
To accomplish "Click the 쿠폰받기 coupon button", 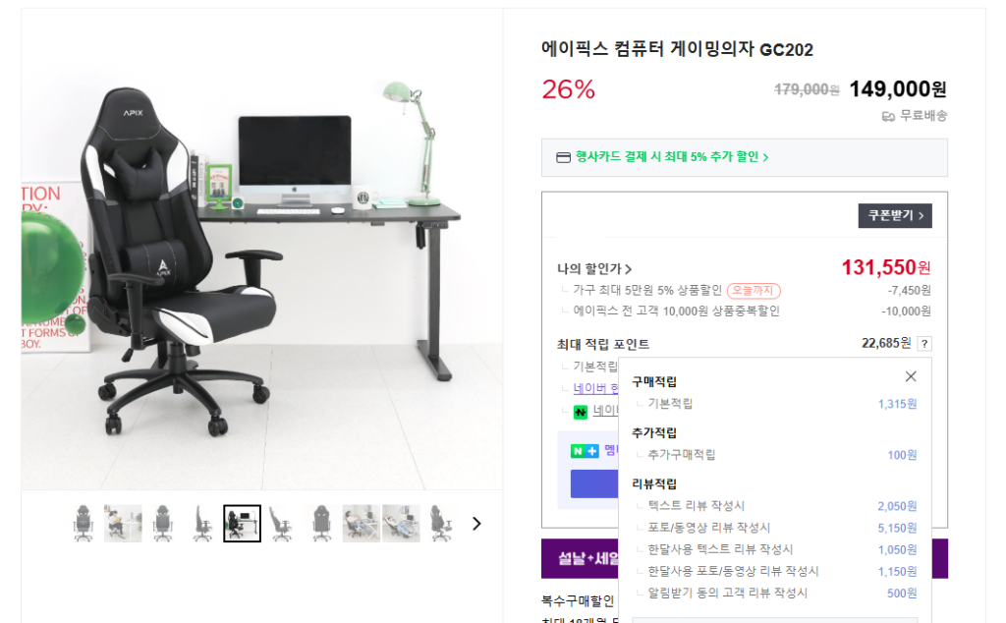I will coord(895,215).
